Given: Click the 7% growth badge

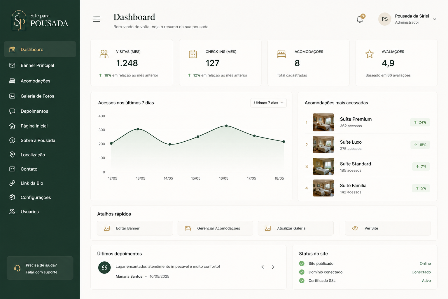Looking at the screenshot, I should 421,166.
